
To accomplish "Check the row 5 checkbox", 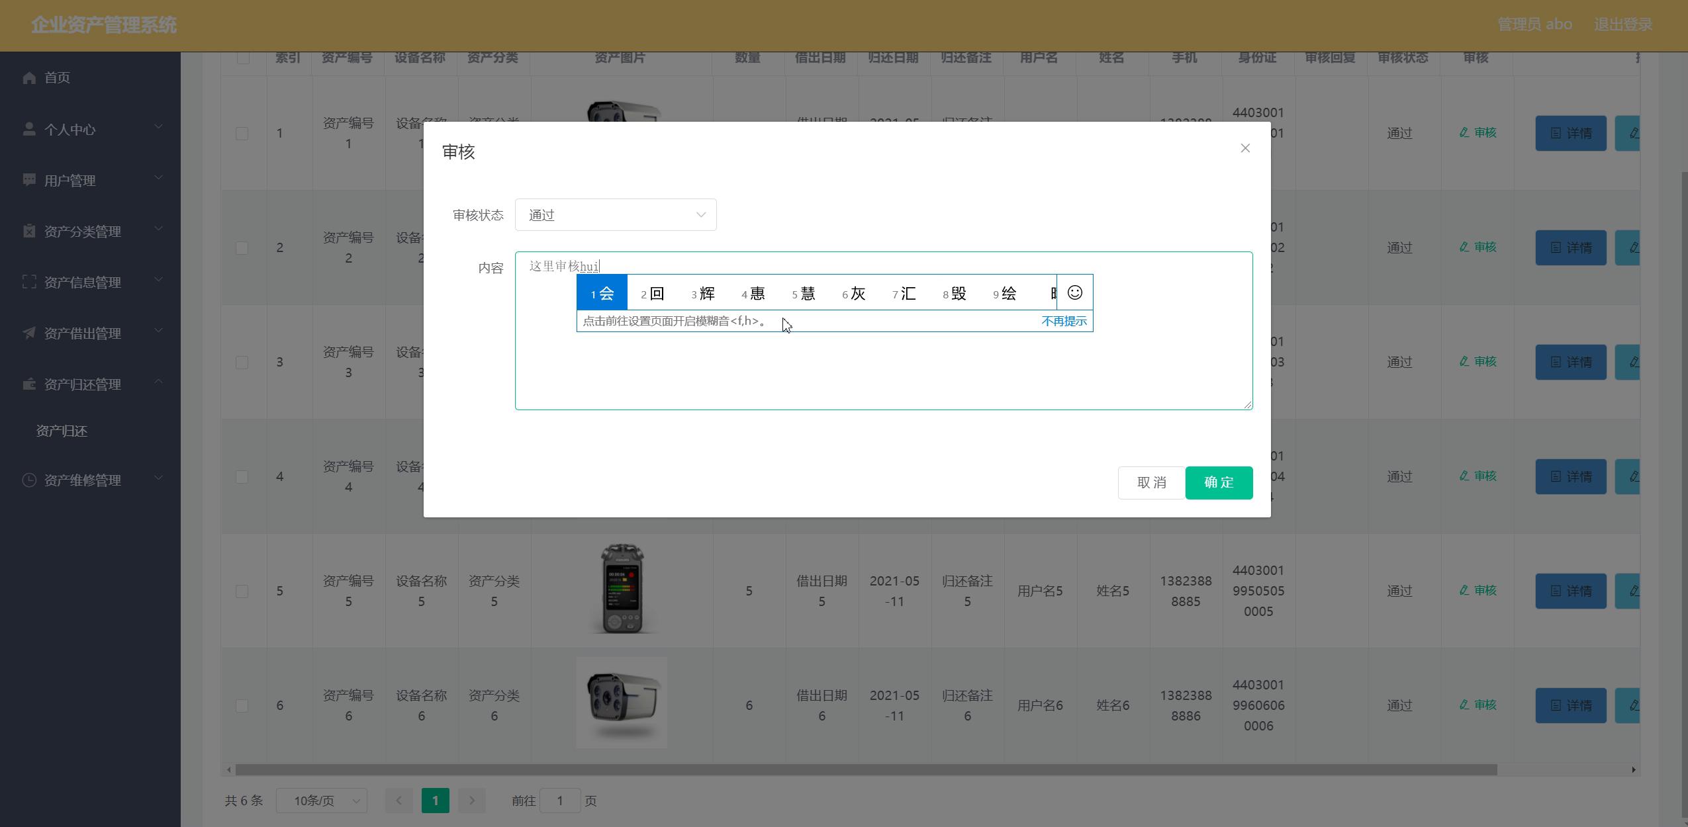I will 242,591.
